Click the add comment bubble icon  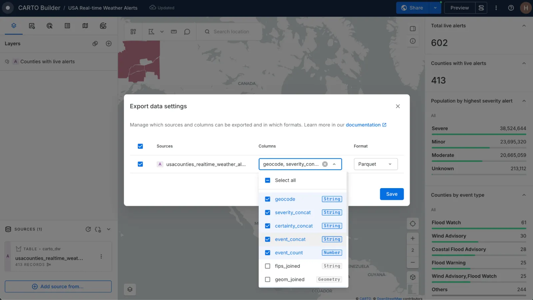click(187, 32)
